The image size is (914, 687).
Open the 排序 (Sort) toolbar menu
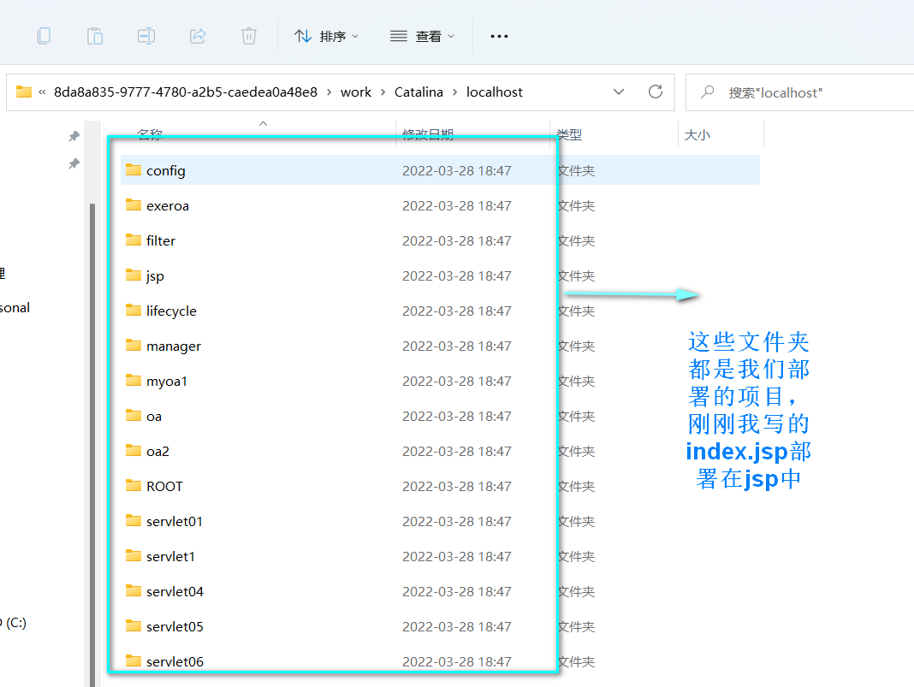tap(325, 36)
